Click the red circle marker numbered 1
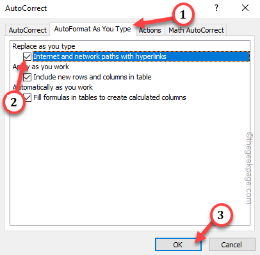 pos(183,15)
